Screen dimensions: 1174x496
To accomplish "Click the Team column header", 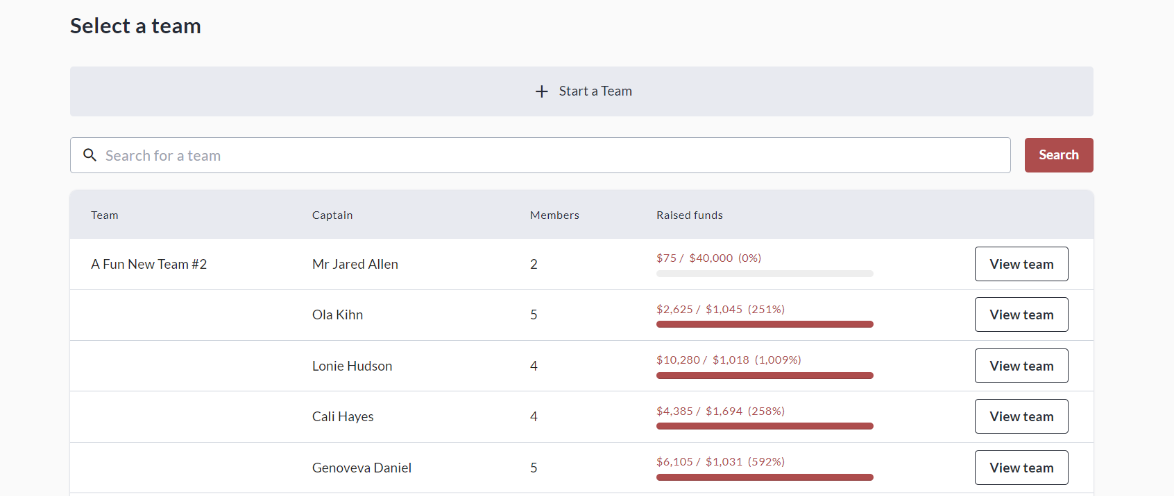I will pos(105,215).
